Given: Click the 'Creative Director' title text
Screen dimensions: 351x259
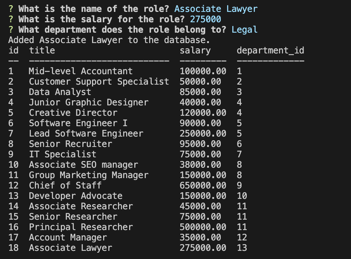Looking at the screenshot, I should [x=72, y=112].
